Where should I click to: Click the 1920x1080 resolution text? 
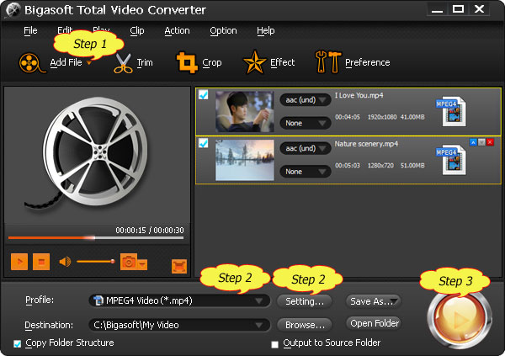pyautogui.click(x=382, y=117)
